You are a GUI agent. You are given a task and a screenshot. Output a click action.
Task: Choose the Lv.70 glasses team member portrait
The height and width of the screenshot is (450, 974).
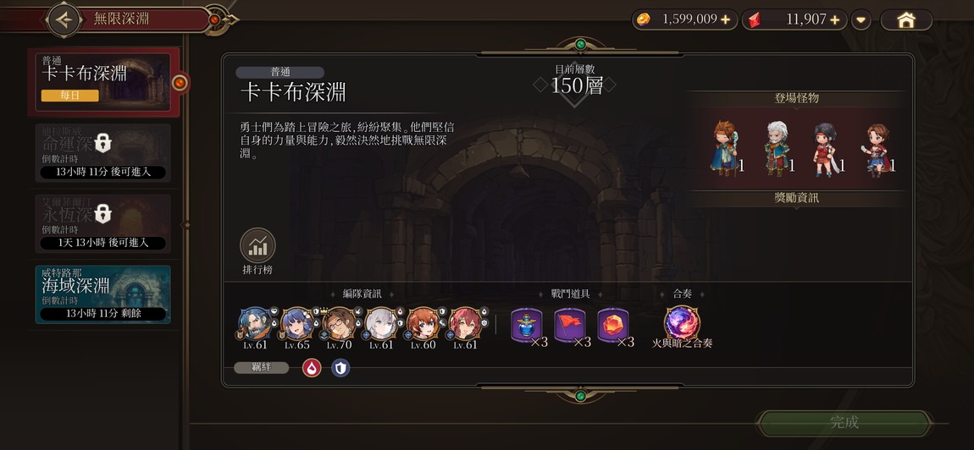point(339,324)
